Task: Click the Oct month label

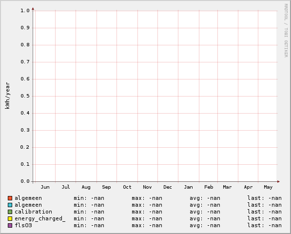Action: (x=127, y=187)
